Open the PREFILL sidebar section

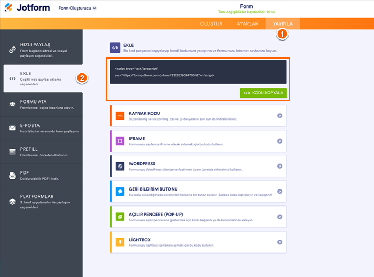pos(41,152)
